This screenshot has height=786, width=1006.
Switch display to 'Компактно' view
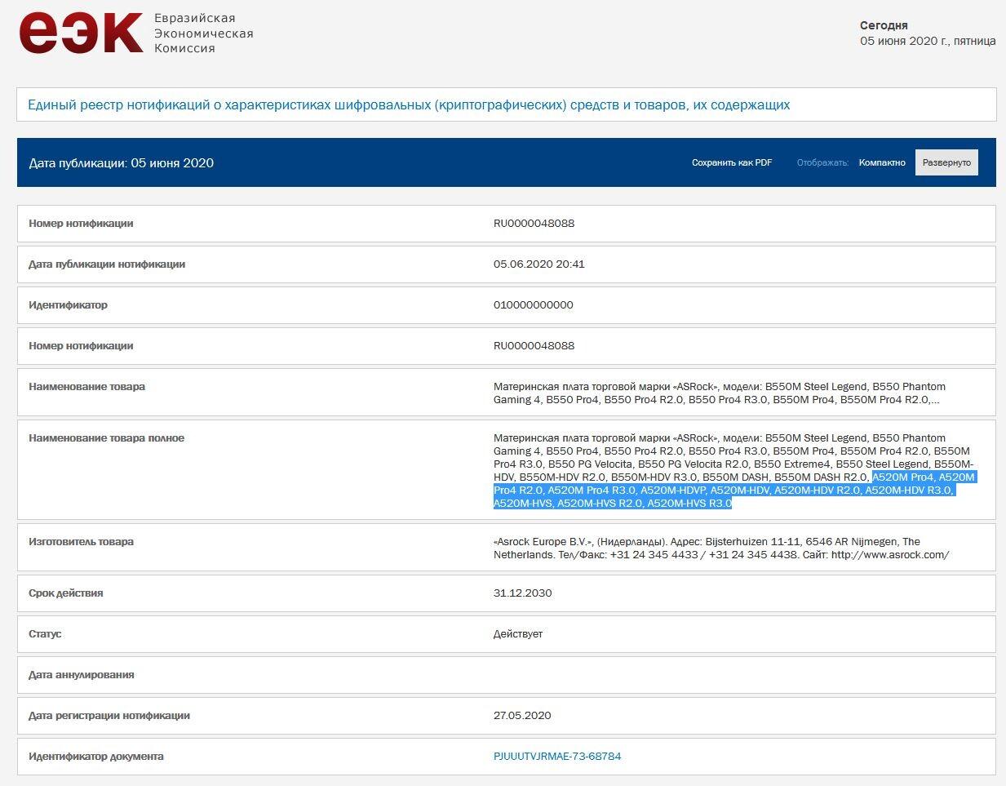[881, 162]
